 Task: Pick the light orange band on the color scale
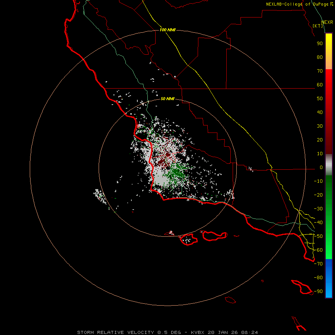(329, 64)
